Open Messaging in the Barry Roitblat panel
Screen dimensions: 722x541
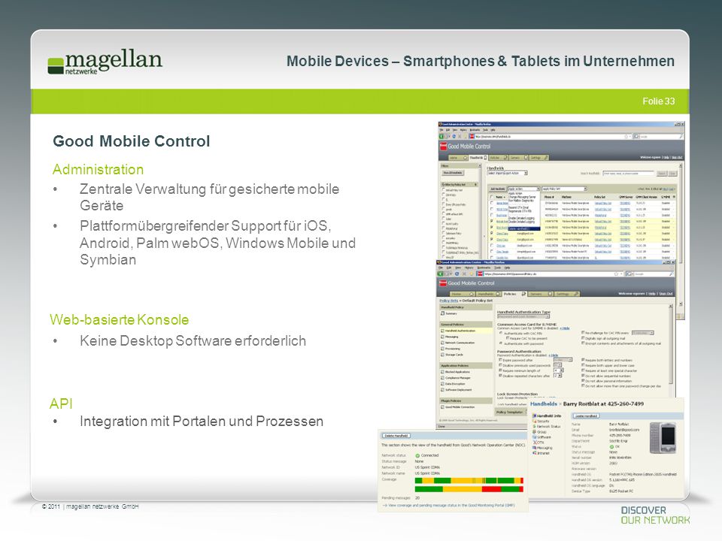point(542,448)
